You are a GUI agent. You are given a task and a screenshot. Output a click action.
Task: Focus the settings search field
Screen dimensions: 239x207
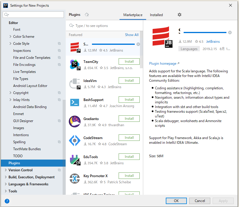click(x=33, y=15)
